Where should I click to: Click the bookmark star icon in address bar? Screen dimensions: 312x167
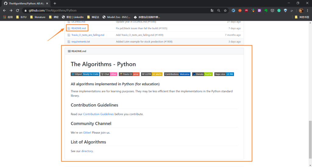pyautogui.click(x=225, y=10)
